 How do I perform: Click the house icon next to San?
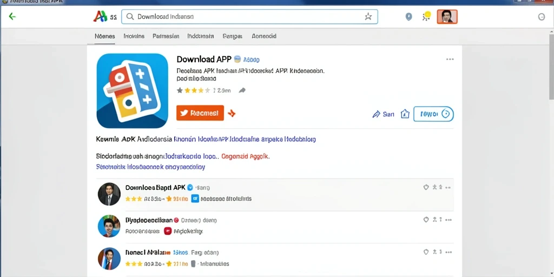pos(405,114)
